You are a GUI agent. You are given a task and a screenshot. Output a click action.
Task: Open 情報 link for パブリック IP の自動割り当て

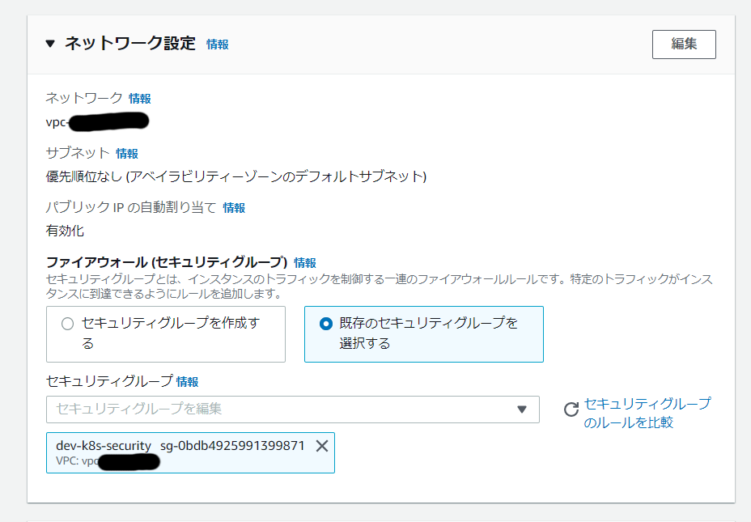[234, 208]
